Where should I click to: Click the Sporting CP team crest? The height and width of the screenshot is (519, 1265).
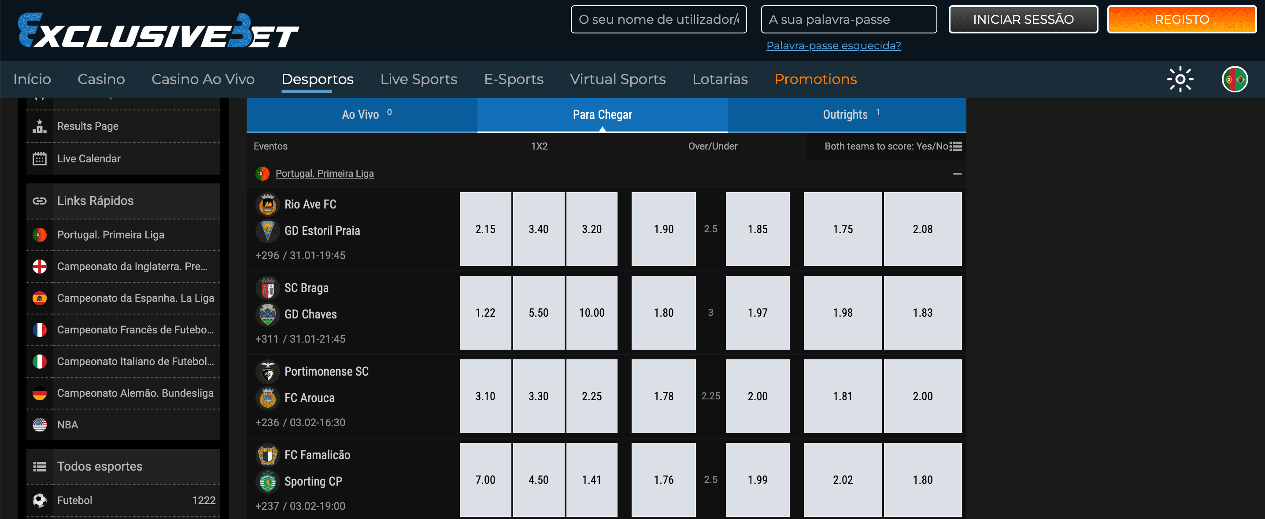pos(268,481)
